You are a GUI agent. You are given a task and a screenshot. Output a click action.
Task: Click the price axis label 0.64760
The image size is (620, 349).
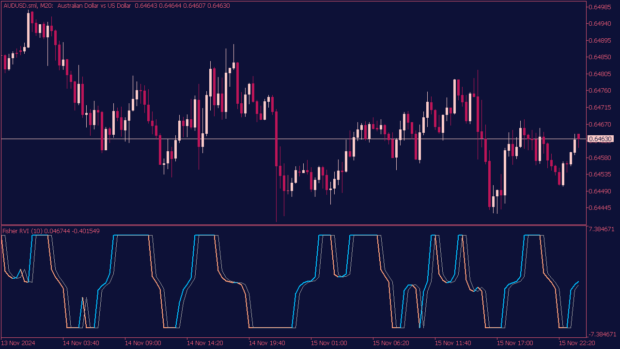(599, 91)
